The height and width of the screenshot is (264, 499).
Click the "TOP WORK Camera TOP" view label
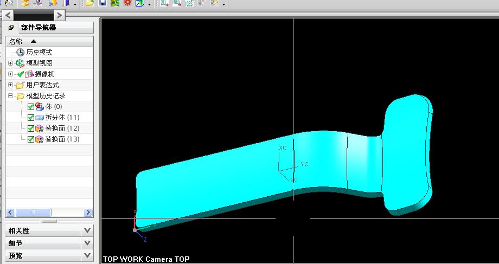pyautogui.click(x=146, y=259)
